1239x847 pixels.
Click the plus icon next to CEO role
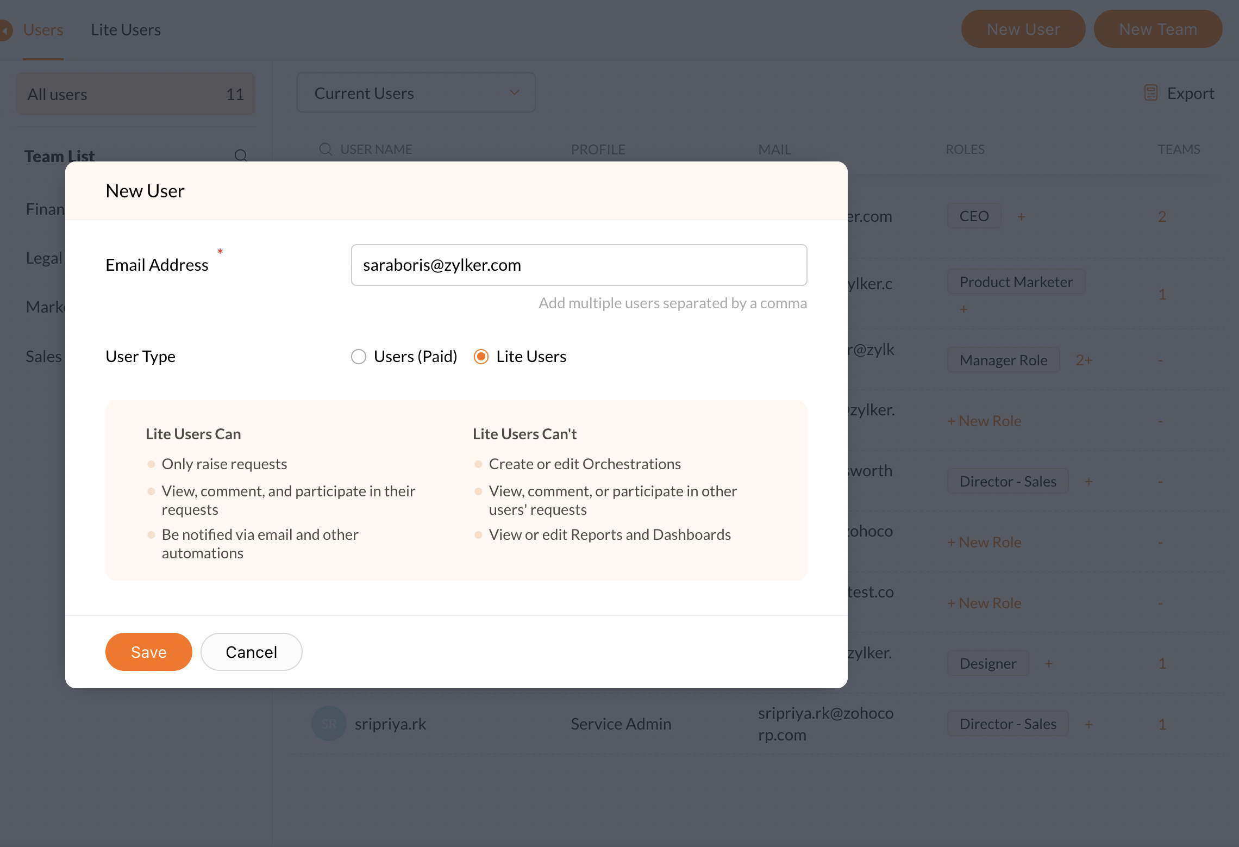[1021, 217]
